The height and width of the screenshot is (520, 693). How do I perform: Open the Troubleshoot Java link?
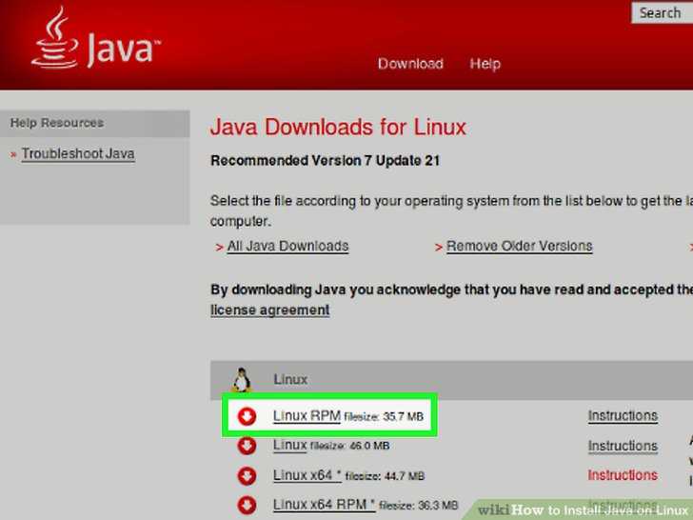coord(78,153)
